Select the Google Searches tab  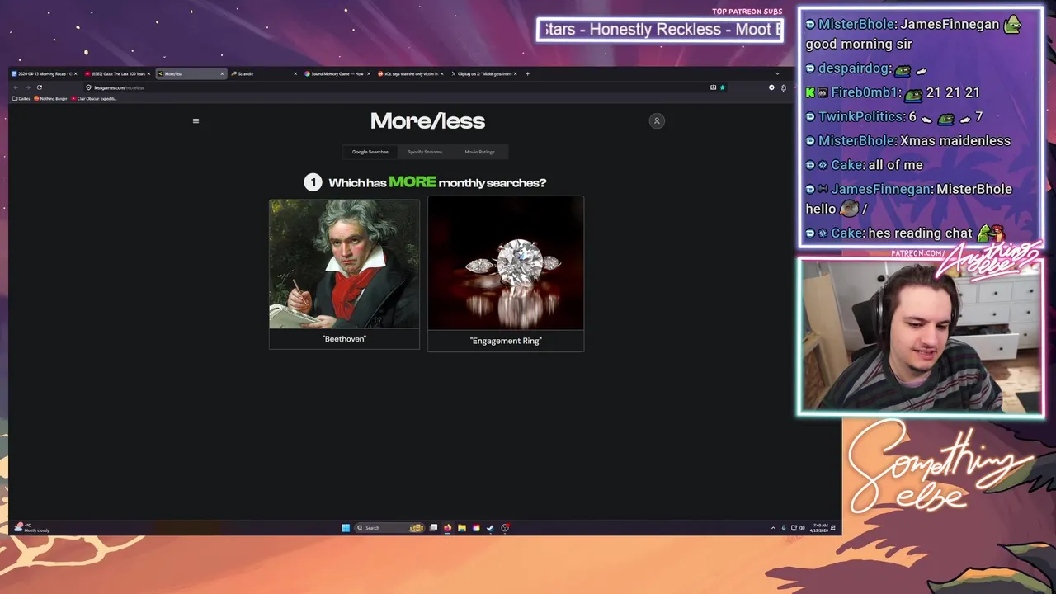pyautogui.click(x=370, y=152)
